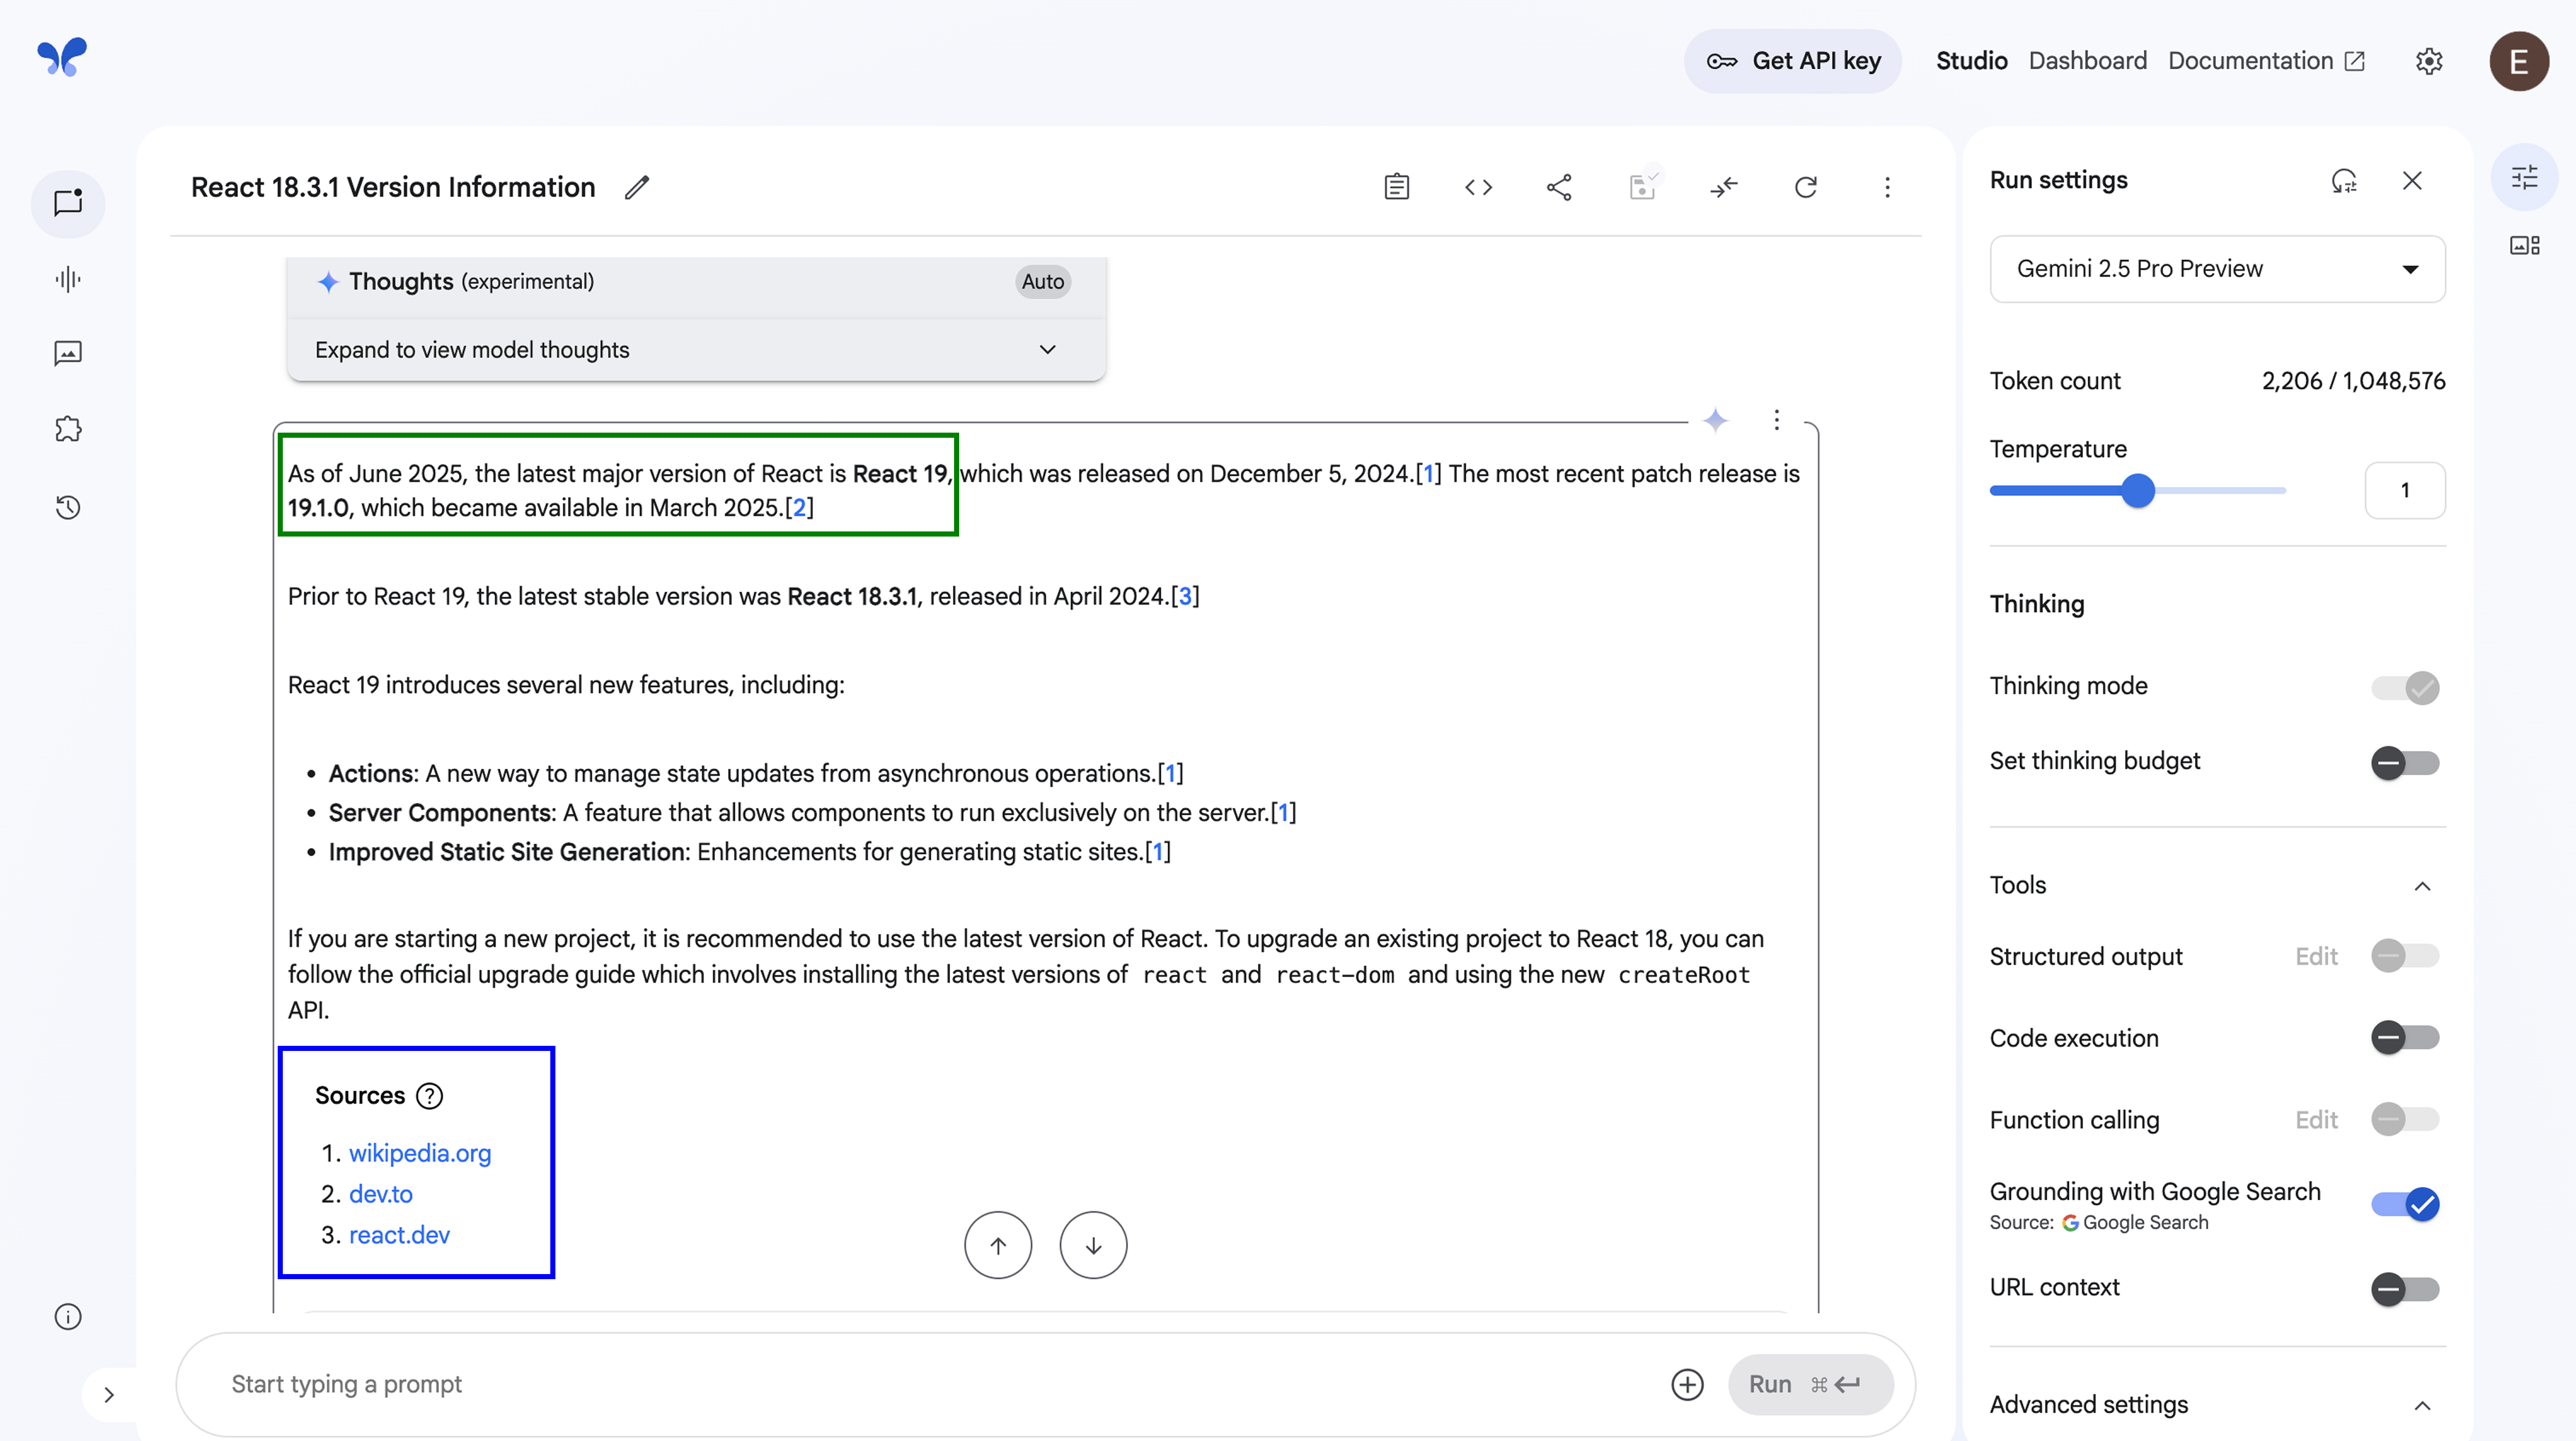This screenshot has width=2576, height=1441.
Task: Open the Chat prompt sidebar icon
Action: (68, 203)
